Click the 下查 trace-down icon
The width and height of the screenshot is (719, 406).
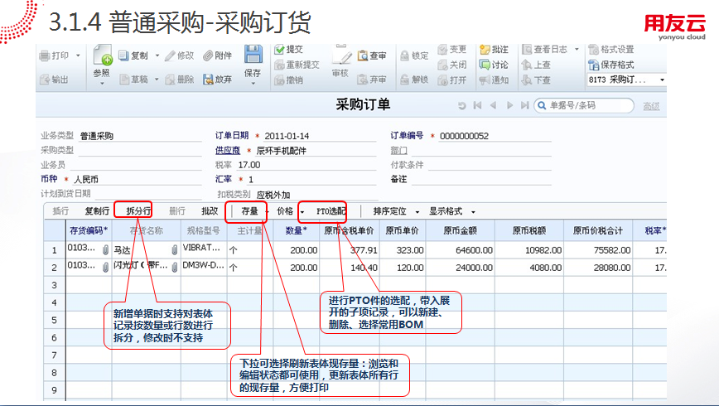point(527,80)
